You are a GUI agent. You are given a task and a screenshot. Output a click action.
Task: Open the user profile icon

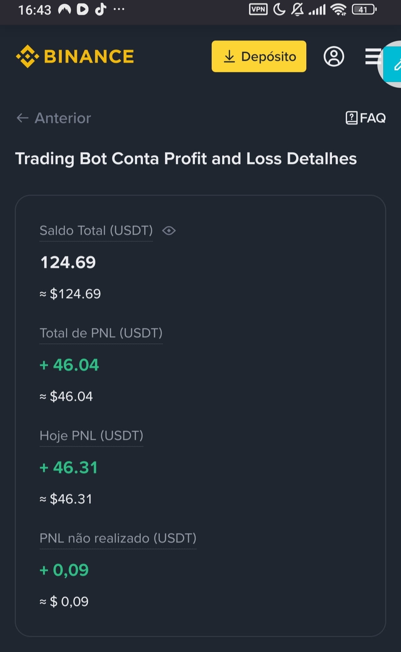pos(334,57)
